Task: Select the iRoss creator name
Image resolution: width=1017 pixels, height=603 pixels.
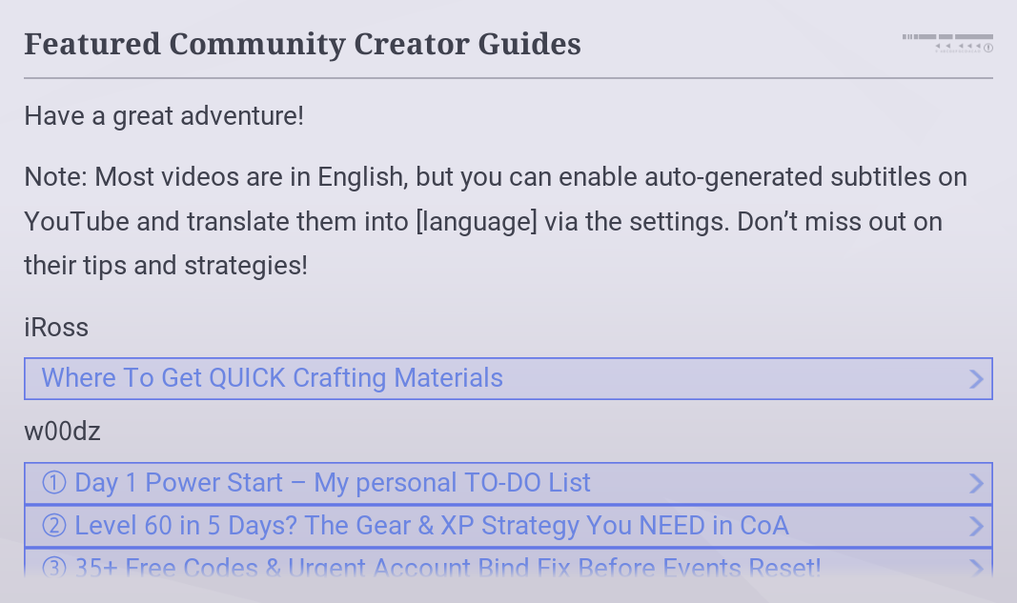Action: [56, 328]
